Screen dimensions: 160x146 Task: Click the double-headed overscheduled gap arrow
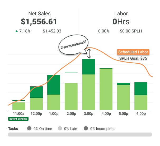coord(90,54)
